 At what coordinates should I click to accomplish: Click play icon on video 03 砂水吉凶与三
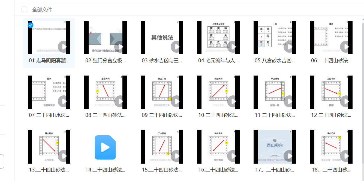[176, 47]
